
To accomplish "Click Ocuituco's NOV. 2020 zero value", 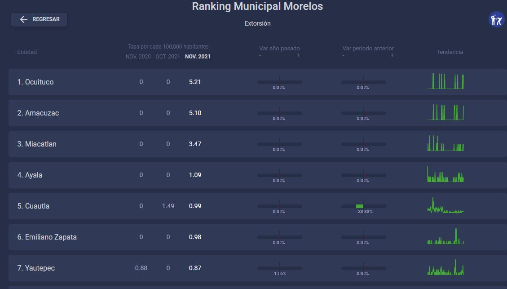I will click(141, 82).
